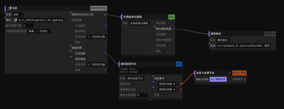The height and width of the screenshot is (109, 284).
Task: Remove the 移除时效果 event with minus
Action: pos(178,90)
